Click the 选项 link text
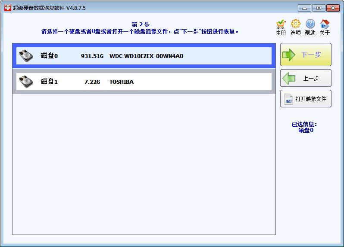This screenshot has width=344, height=247. [x=296, y=33]
